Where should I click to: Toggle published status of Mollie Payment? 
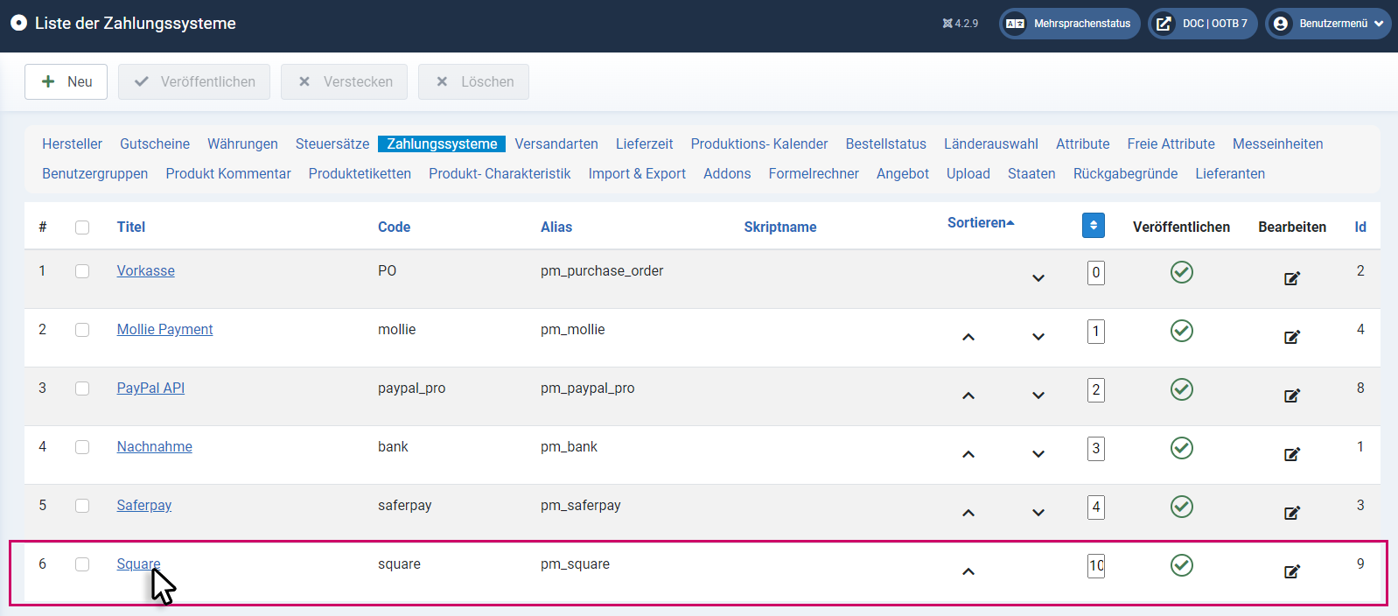[x=1182, y=331]
